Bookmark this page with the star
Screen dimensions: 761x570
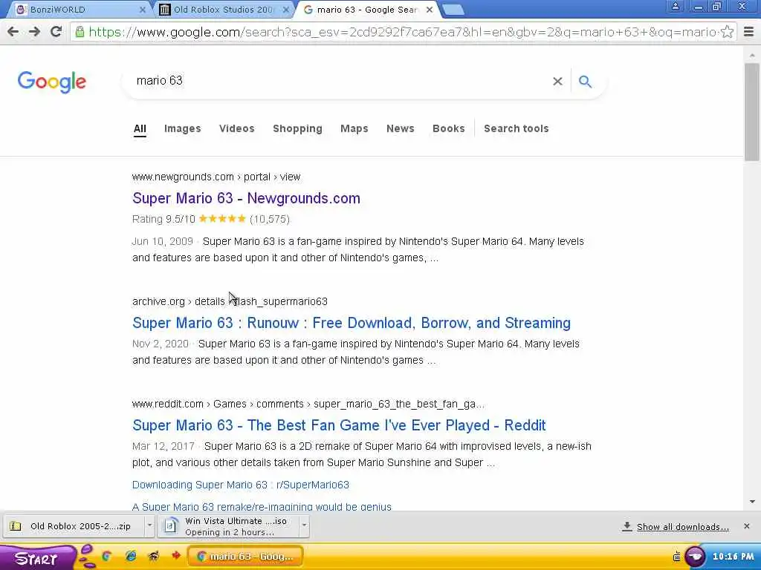[x=727, y=32]
